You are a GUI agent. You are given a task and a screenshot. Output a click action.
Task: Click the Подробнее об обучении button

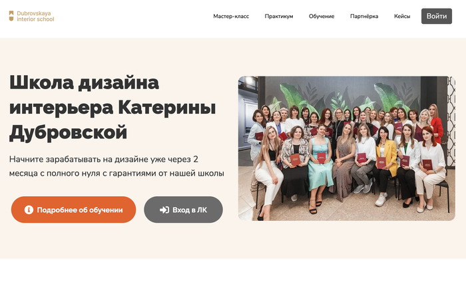73,210
